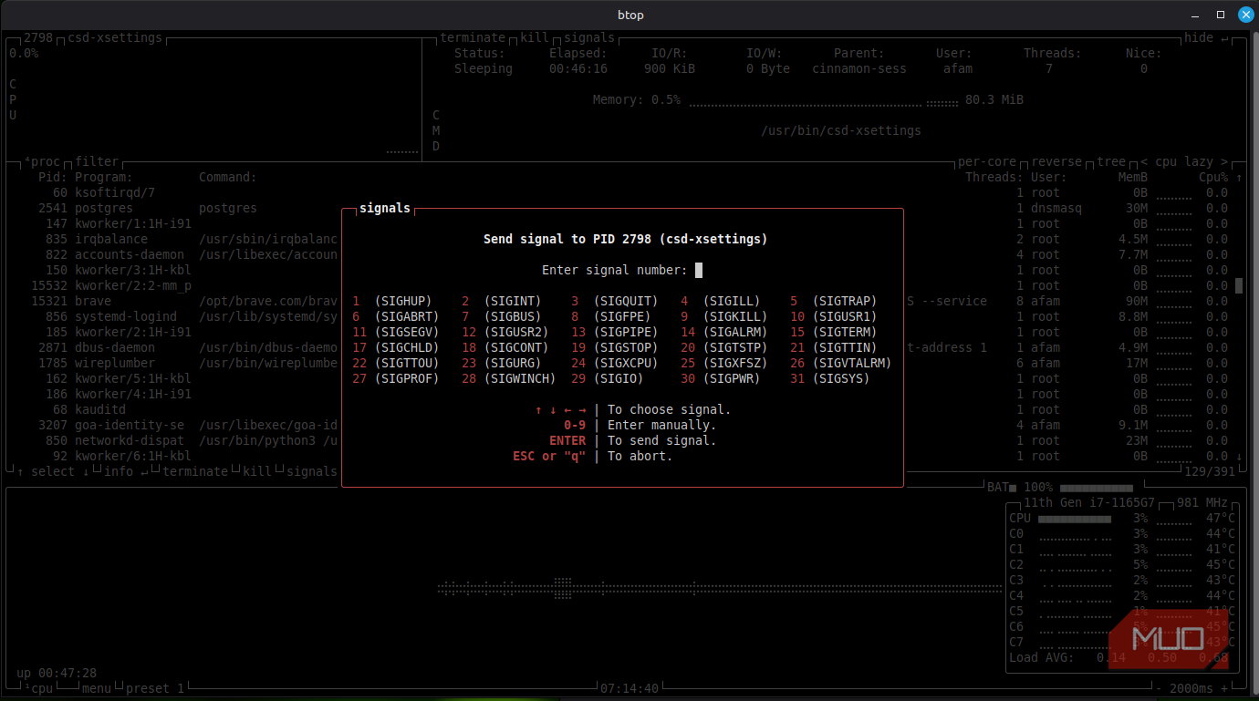Click kill in the process list footer
This screenshot has width=1259, height=701.
[257, 471]
